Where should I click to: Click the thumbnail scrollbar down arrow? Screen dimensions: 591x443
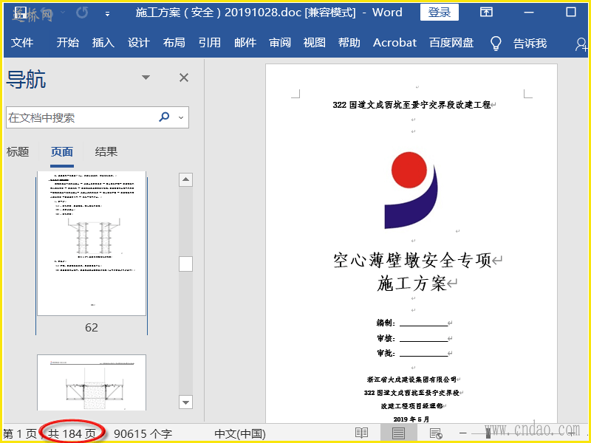pyautogui.click(x=185, y=402)
